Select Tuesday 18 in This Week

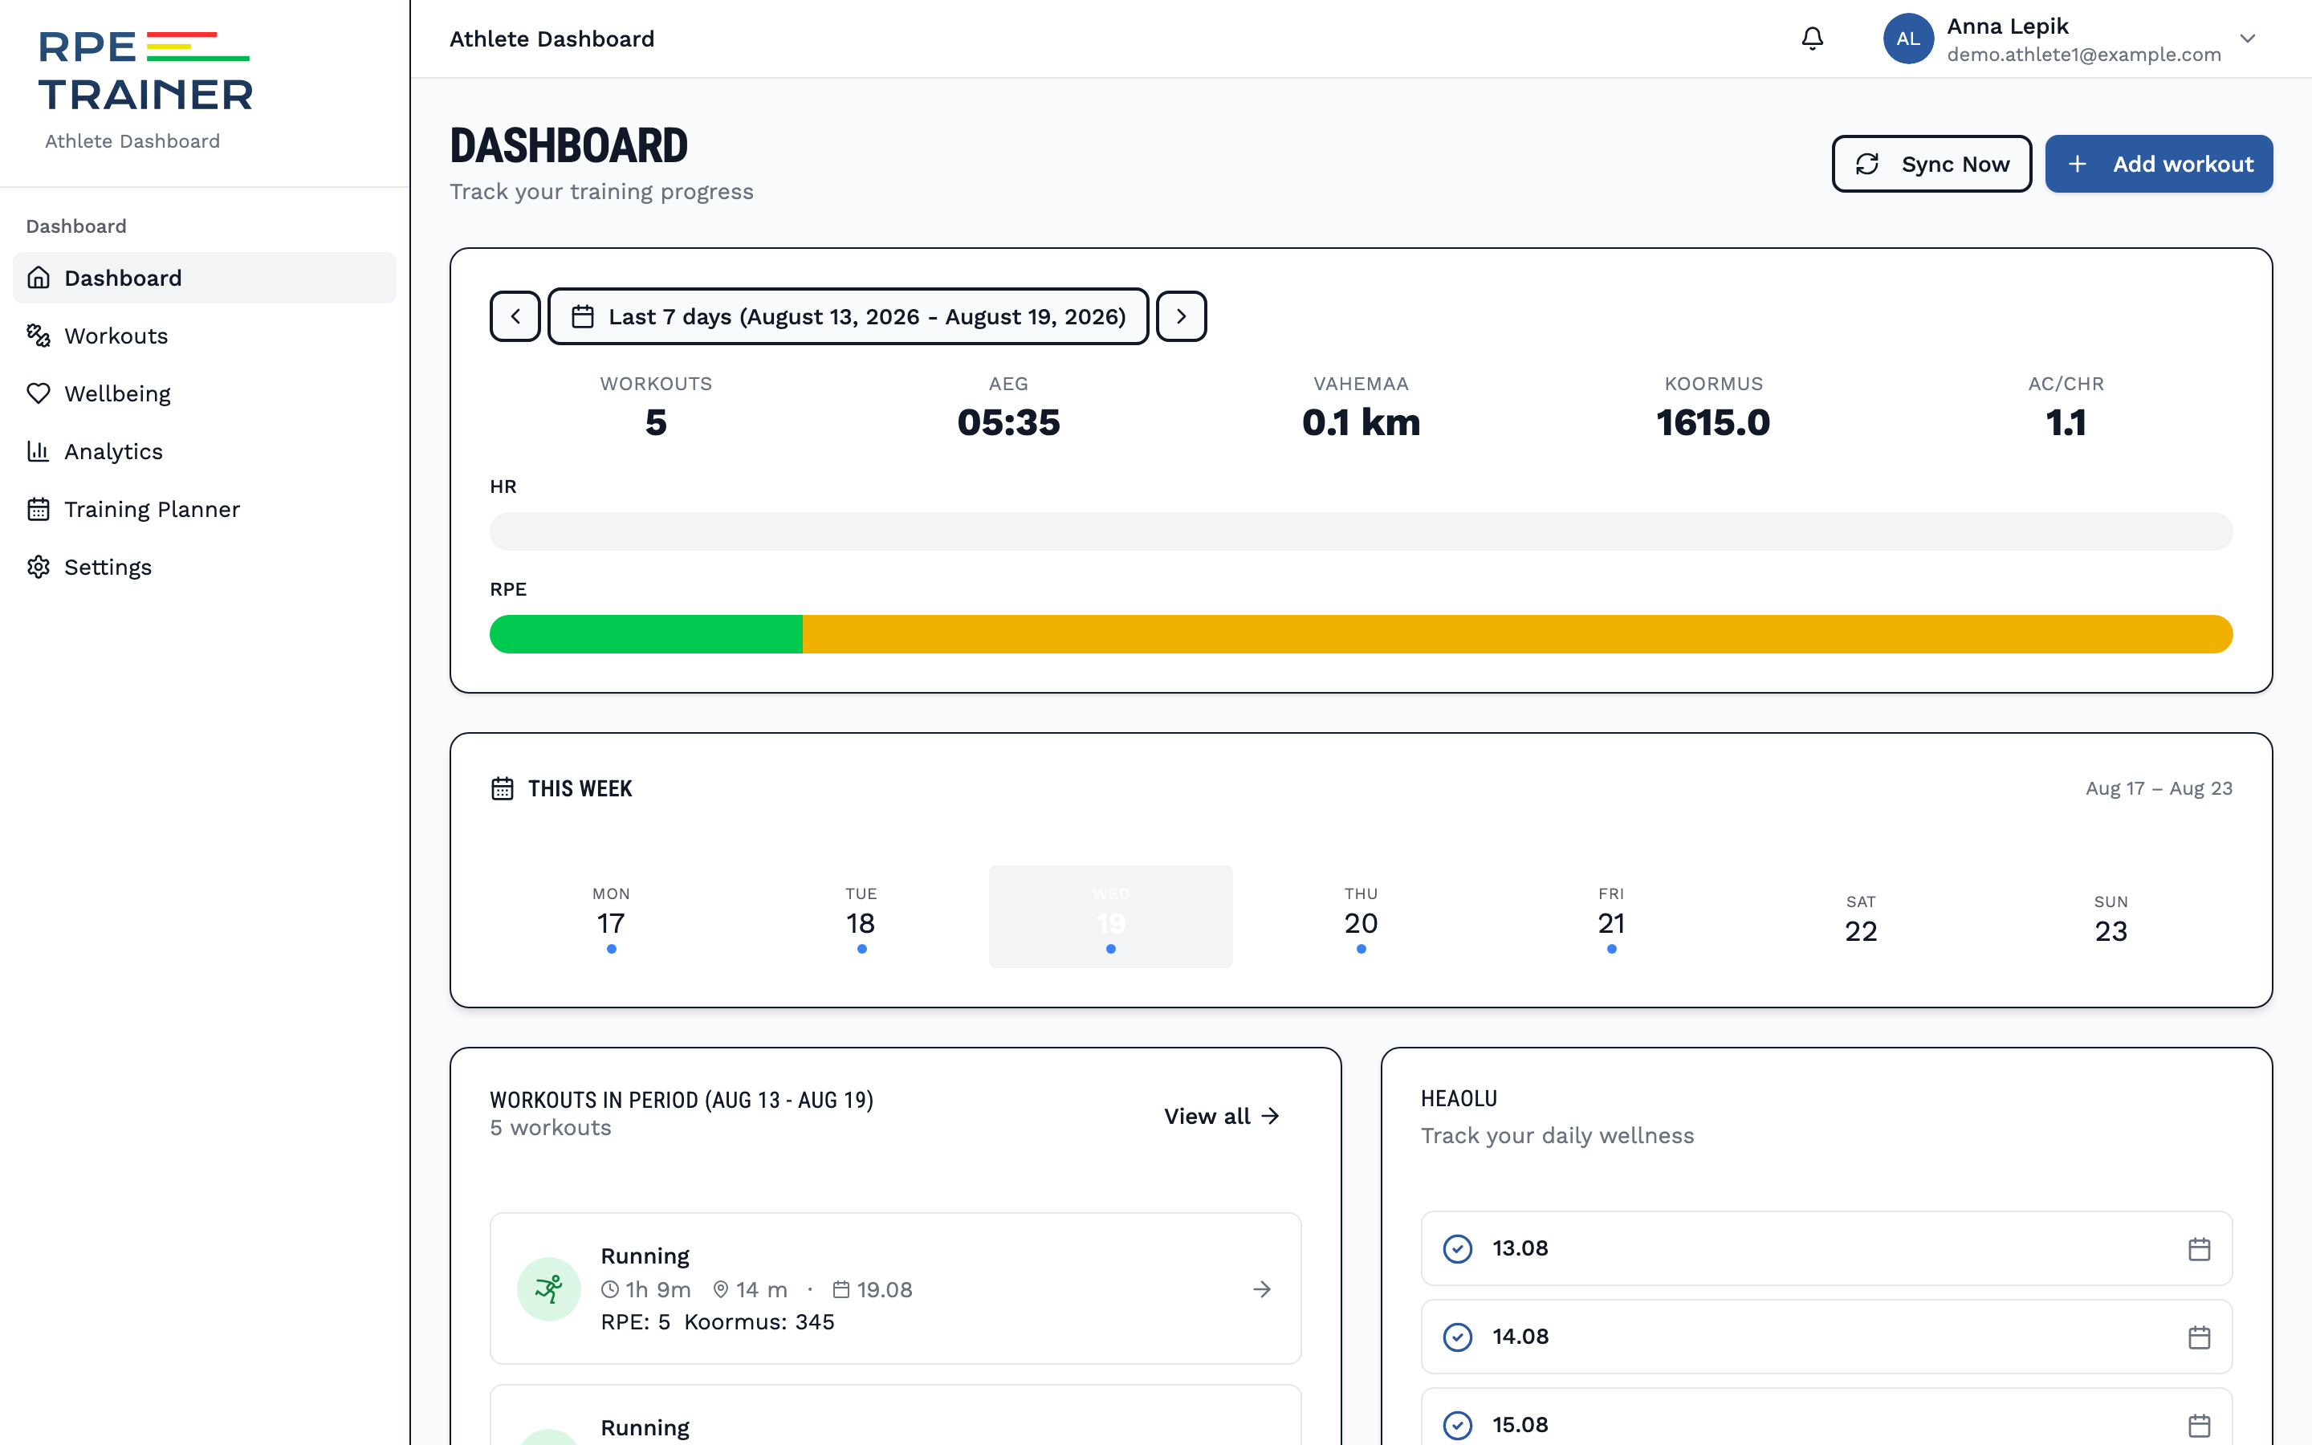click(x=861, y=917)
